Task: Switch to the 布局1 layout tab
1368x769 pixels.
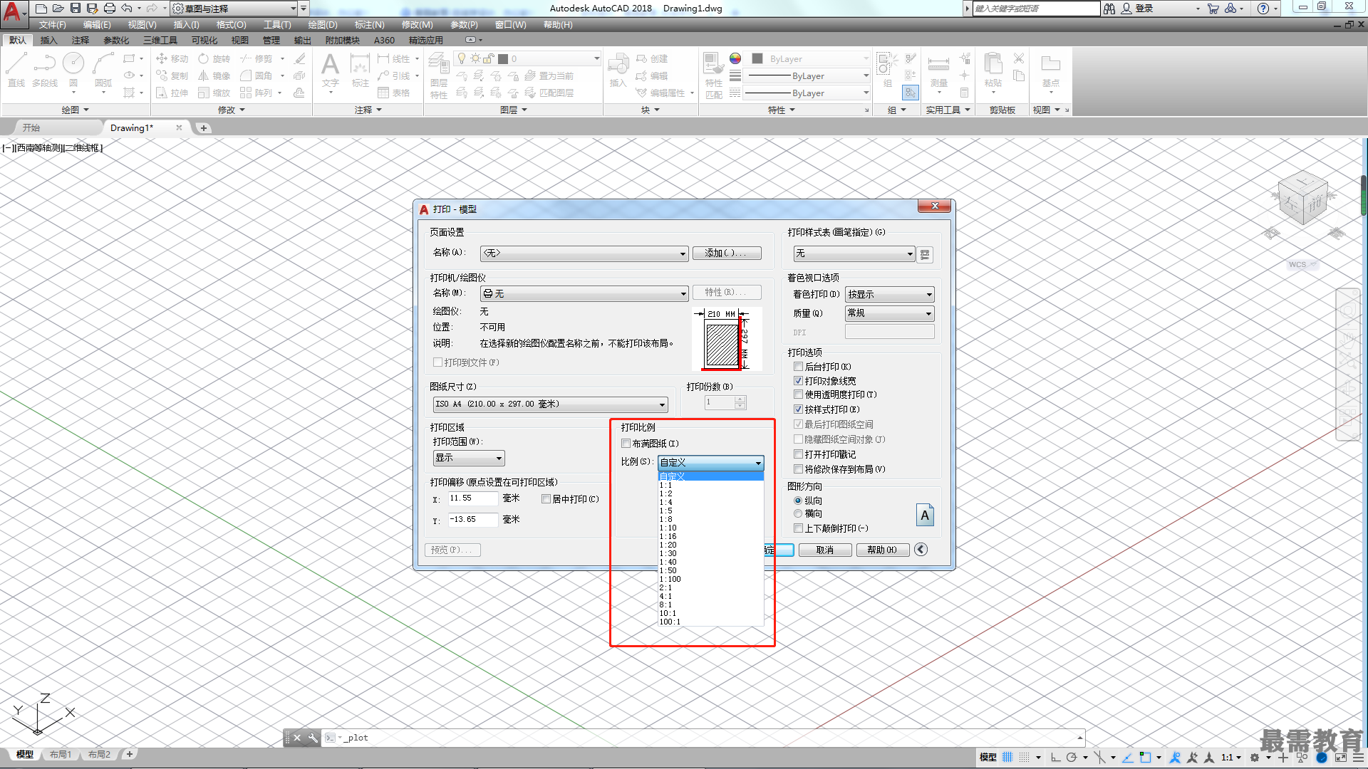Action: tap(61, 755)
